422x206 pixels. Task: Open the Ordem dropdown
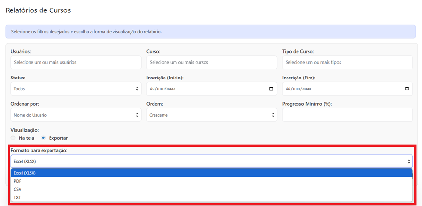point(211,115)
